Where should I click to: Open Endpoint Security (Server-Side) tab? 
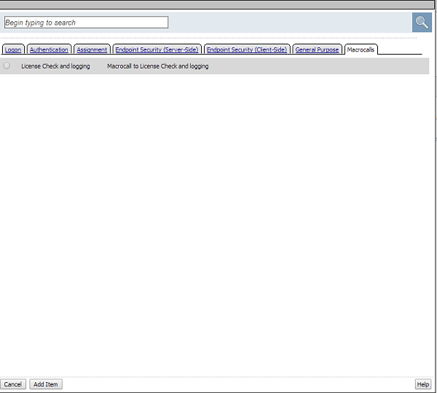(157, 49)
